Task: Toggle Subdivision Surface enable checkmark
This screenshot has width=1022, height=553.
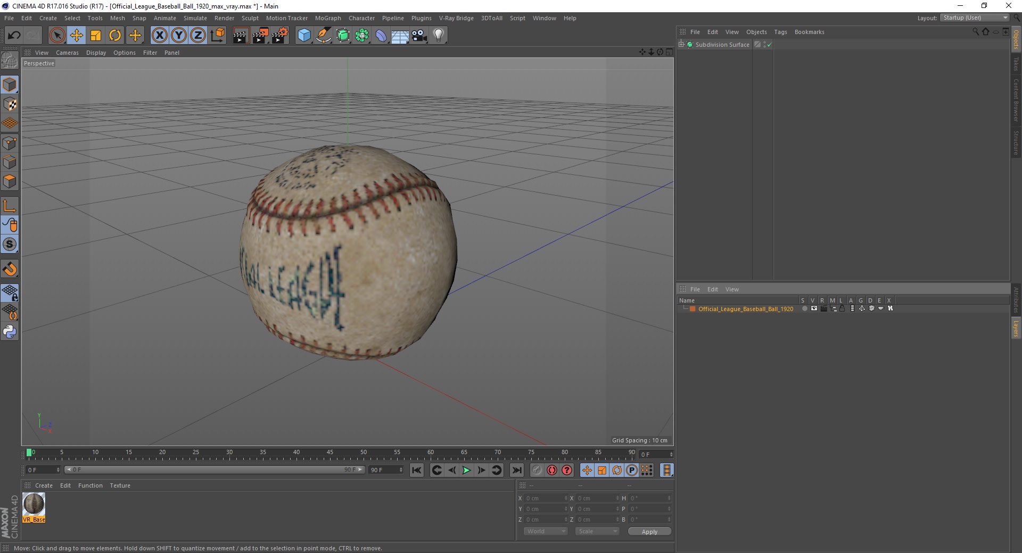Action: pos(769,45)
